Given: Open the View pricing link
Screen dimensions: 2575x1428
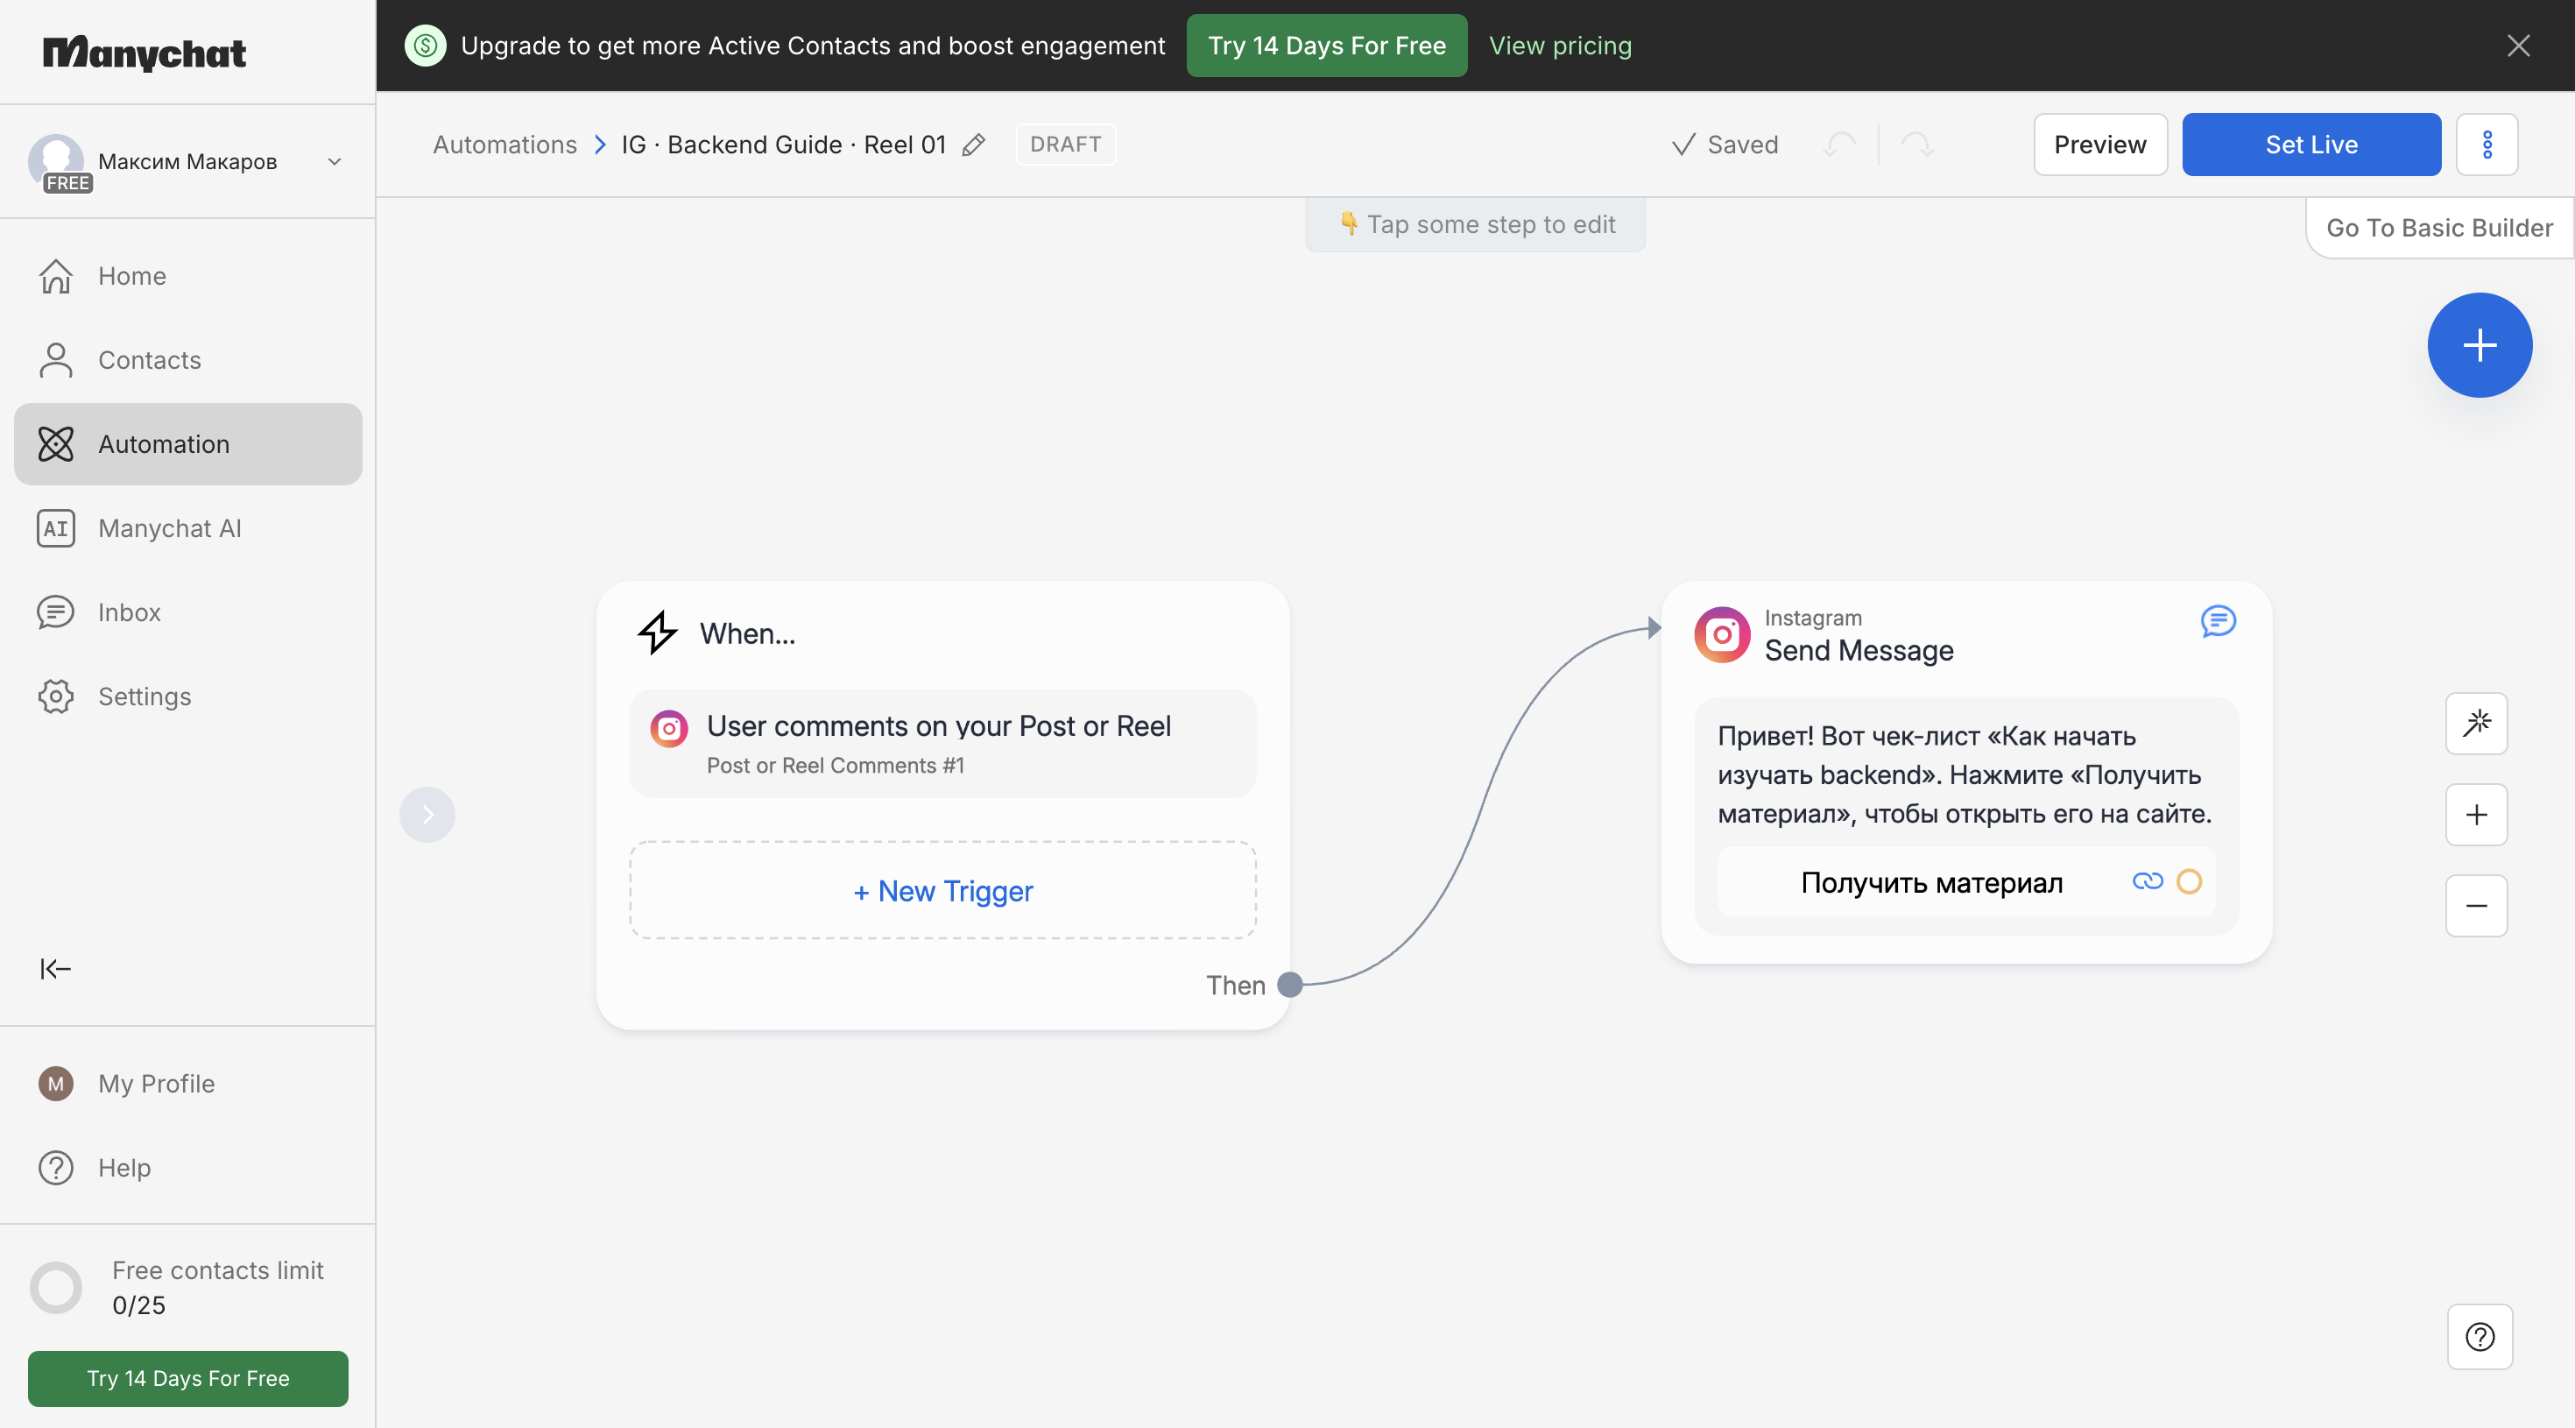Looking at the screenshot, I should click(1559, 45).
